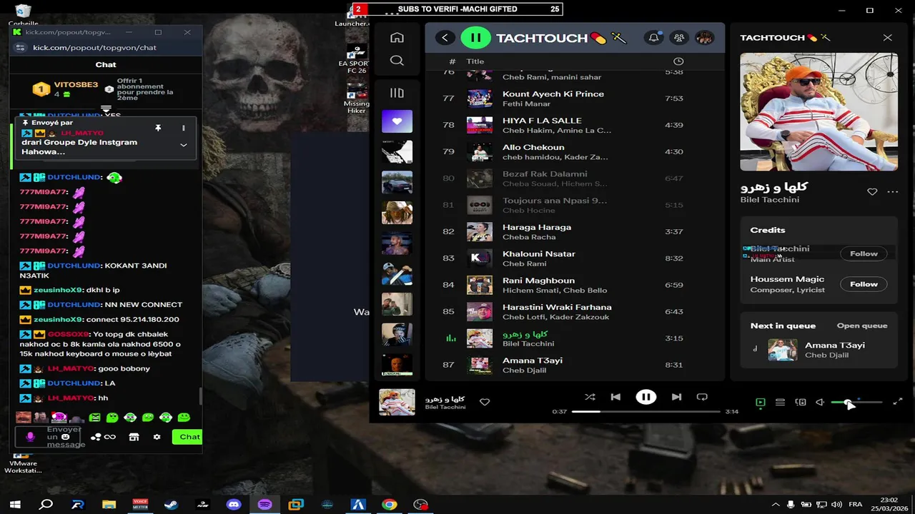Screen dimensions: 915x514
Task: Open the large Now Playing album cover
Action: pos(818,111)
